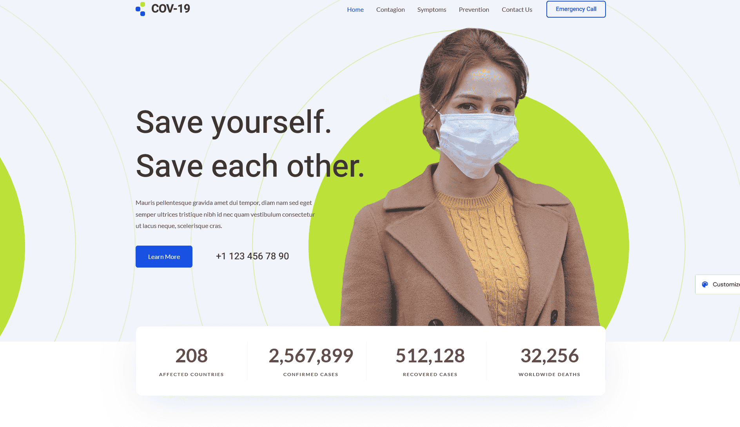Click the COV-19 site title text
This screenshot has height=427, width=740.
tap(170, 9)
